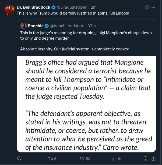Open the Bonchie display name link

click(36, 26)
